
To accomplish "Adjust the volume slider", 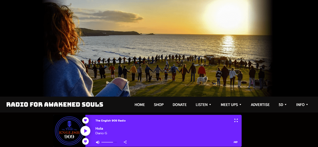I will [x=109, y=142].
